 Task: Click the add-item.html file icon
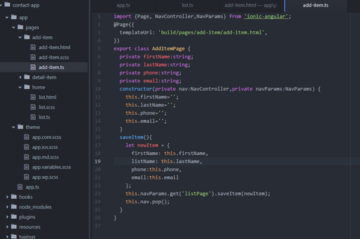click(x=33, y=47)
